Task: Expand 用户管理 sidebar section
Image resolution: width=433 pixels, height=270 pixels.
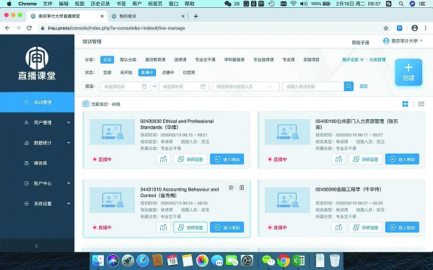Action: pyautogui.click(x=37, y=123)
